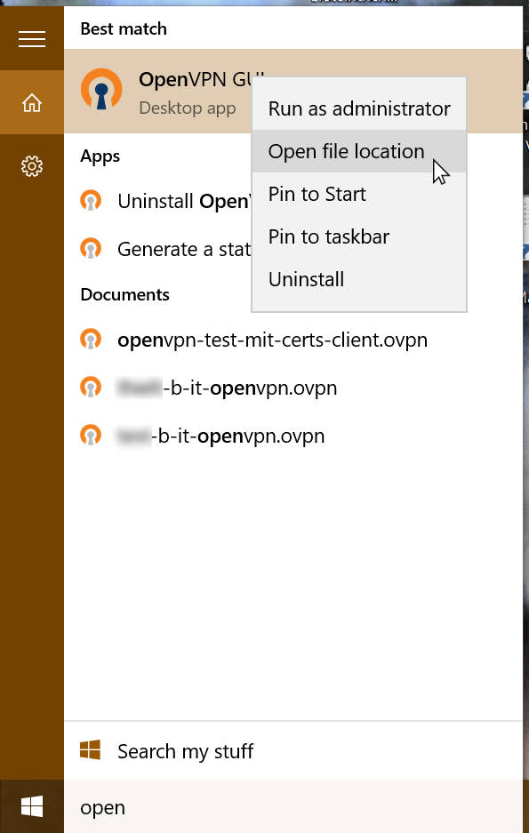Click the Windows logo beside Search my stuff
Image resolution: width=529 pixels, height=833 pixels.
point(91,750)
